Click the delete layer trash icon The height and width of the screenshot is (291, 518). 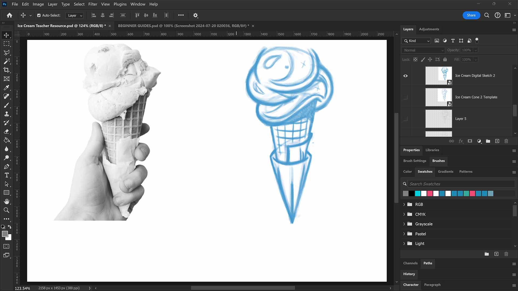pos(506,141)
